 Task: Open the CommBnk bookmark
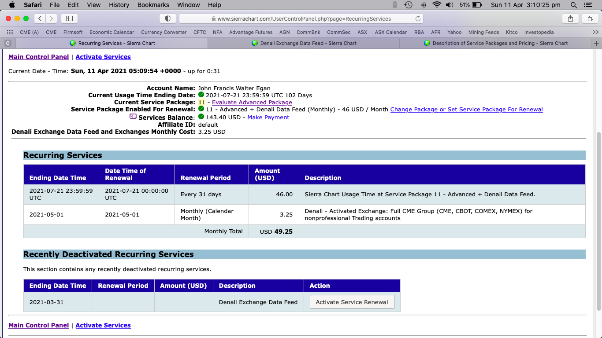click(308, 32)
